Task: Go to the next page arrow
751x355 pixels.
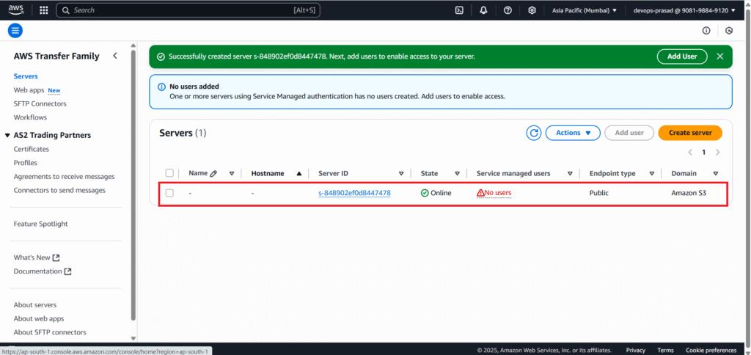Action: 717,153
